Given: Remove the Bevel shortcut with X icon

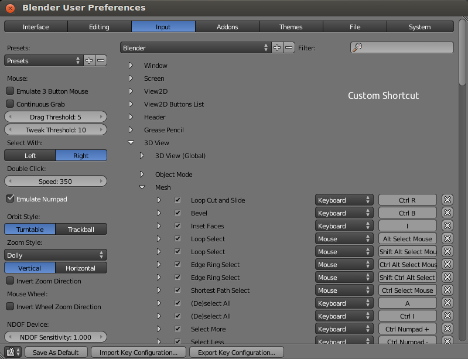Looking at the screenshot, I should 447,213.
